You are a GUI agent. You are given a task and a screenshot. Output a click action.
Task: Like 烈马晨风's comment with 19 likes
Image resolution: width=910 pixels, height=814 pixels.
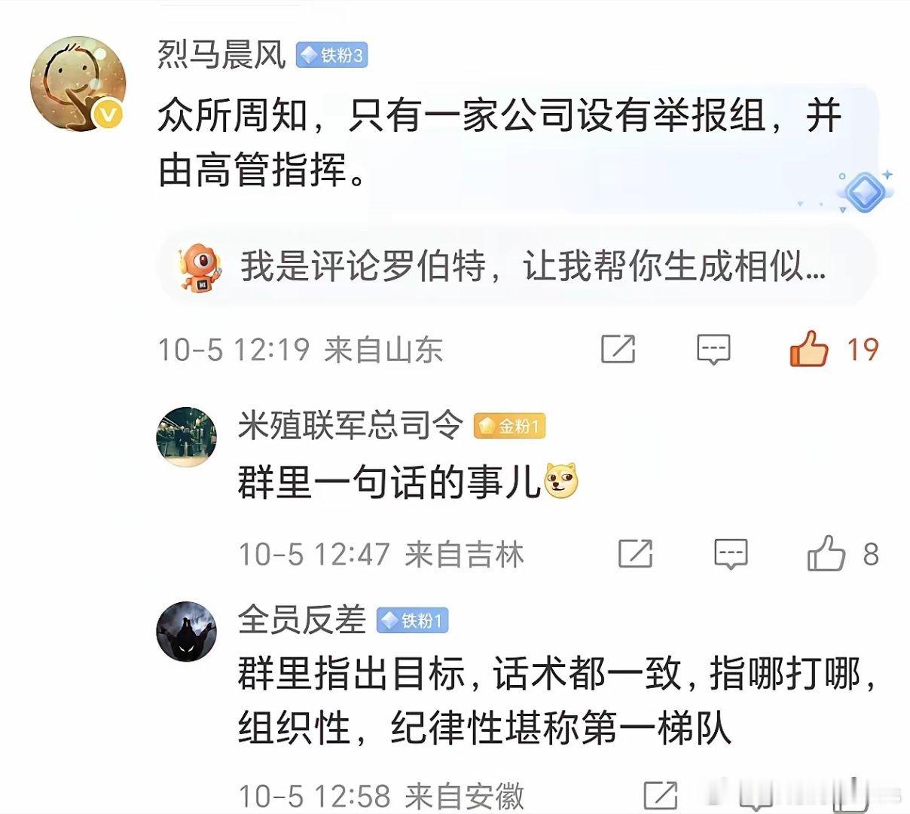[x=808, y=349]
